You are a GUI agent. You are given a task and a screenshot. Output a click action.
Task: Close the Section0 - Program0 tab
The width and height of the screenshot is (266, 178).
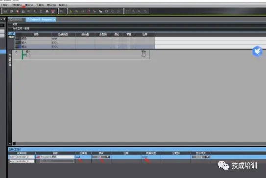click(x=54, y=20)
